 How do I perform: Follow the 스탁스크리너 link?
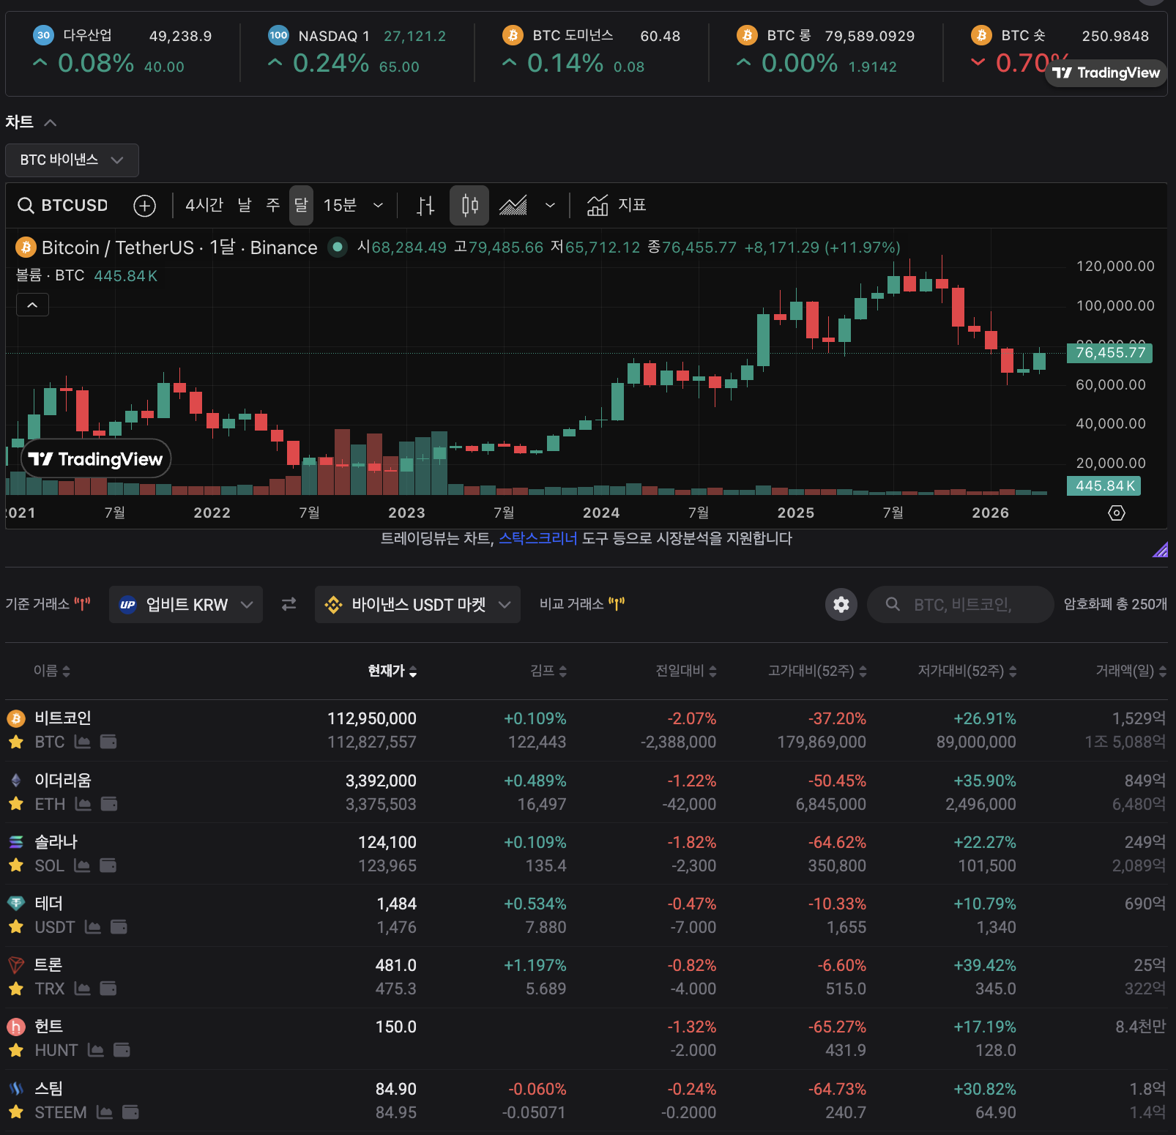point(538,538)
